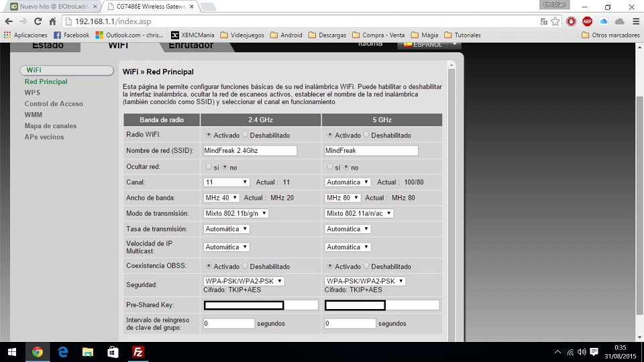
Task: Open the Descargas bookmark folder
Action: pos(327,36)
